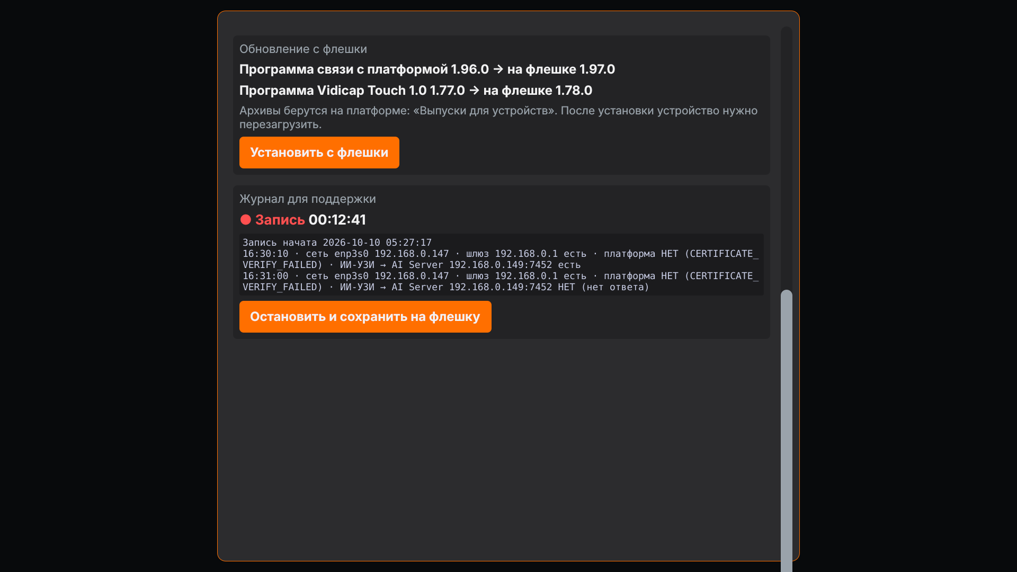Image resolution: width=1017 pixels, height=572 pixels.
Task: Click the recording timer 00:12:41
Action: [x=337, y=220]
